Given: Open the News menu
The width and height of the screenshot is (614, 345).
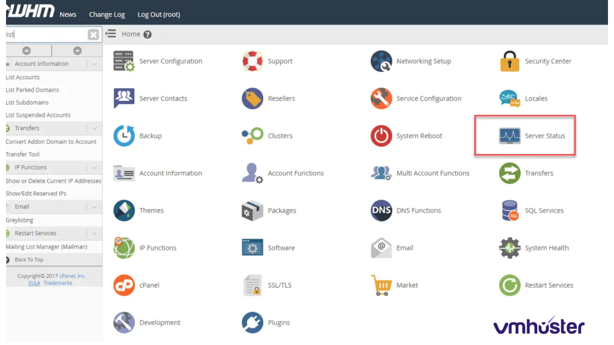Looking at the screenshot, I should tap(68, 14).
